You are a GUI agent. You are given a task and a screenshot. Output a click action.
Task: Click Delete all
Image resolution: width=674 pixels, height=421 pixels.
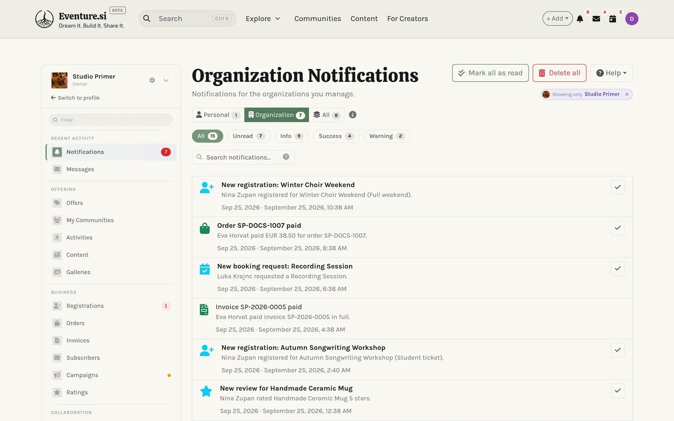click(559, 73)
